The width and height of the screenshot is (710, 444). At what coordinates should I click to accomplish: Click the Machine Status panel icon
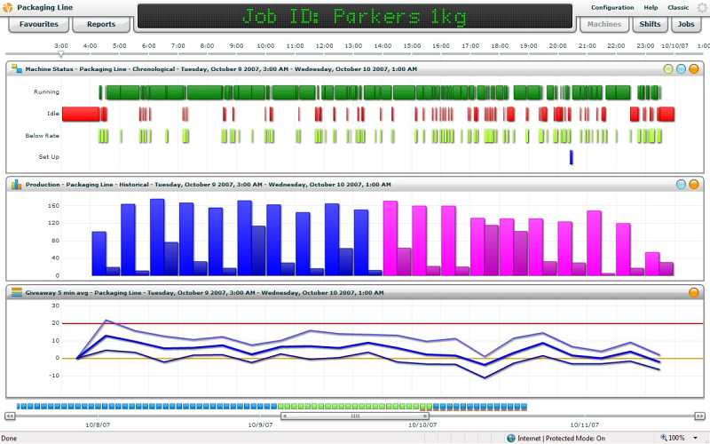point(17,69)
